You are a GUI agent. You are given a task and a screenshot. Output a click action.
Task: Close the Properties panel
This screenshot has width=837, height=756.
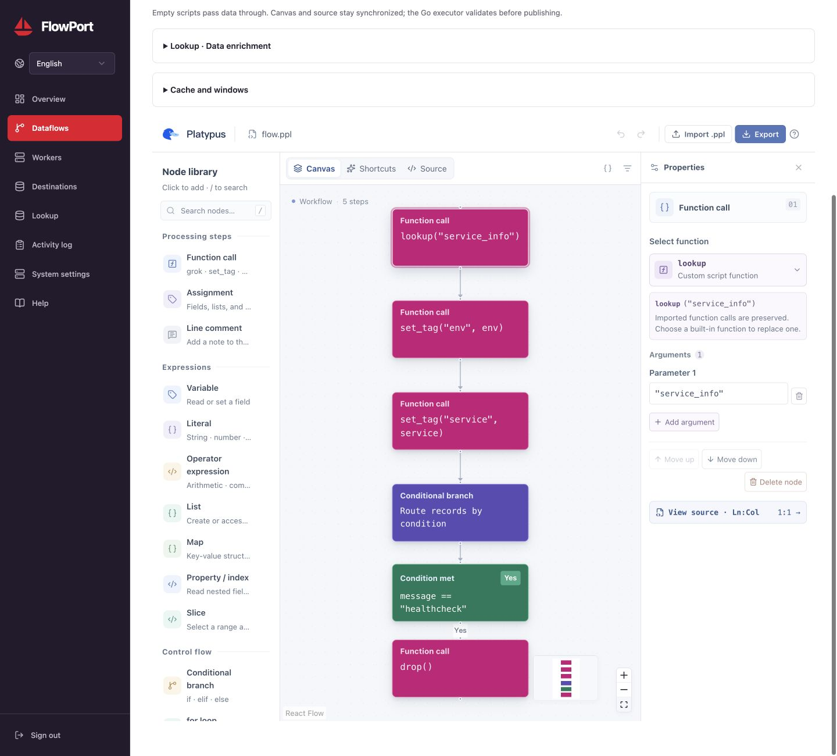coord(799,167)
